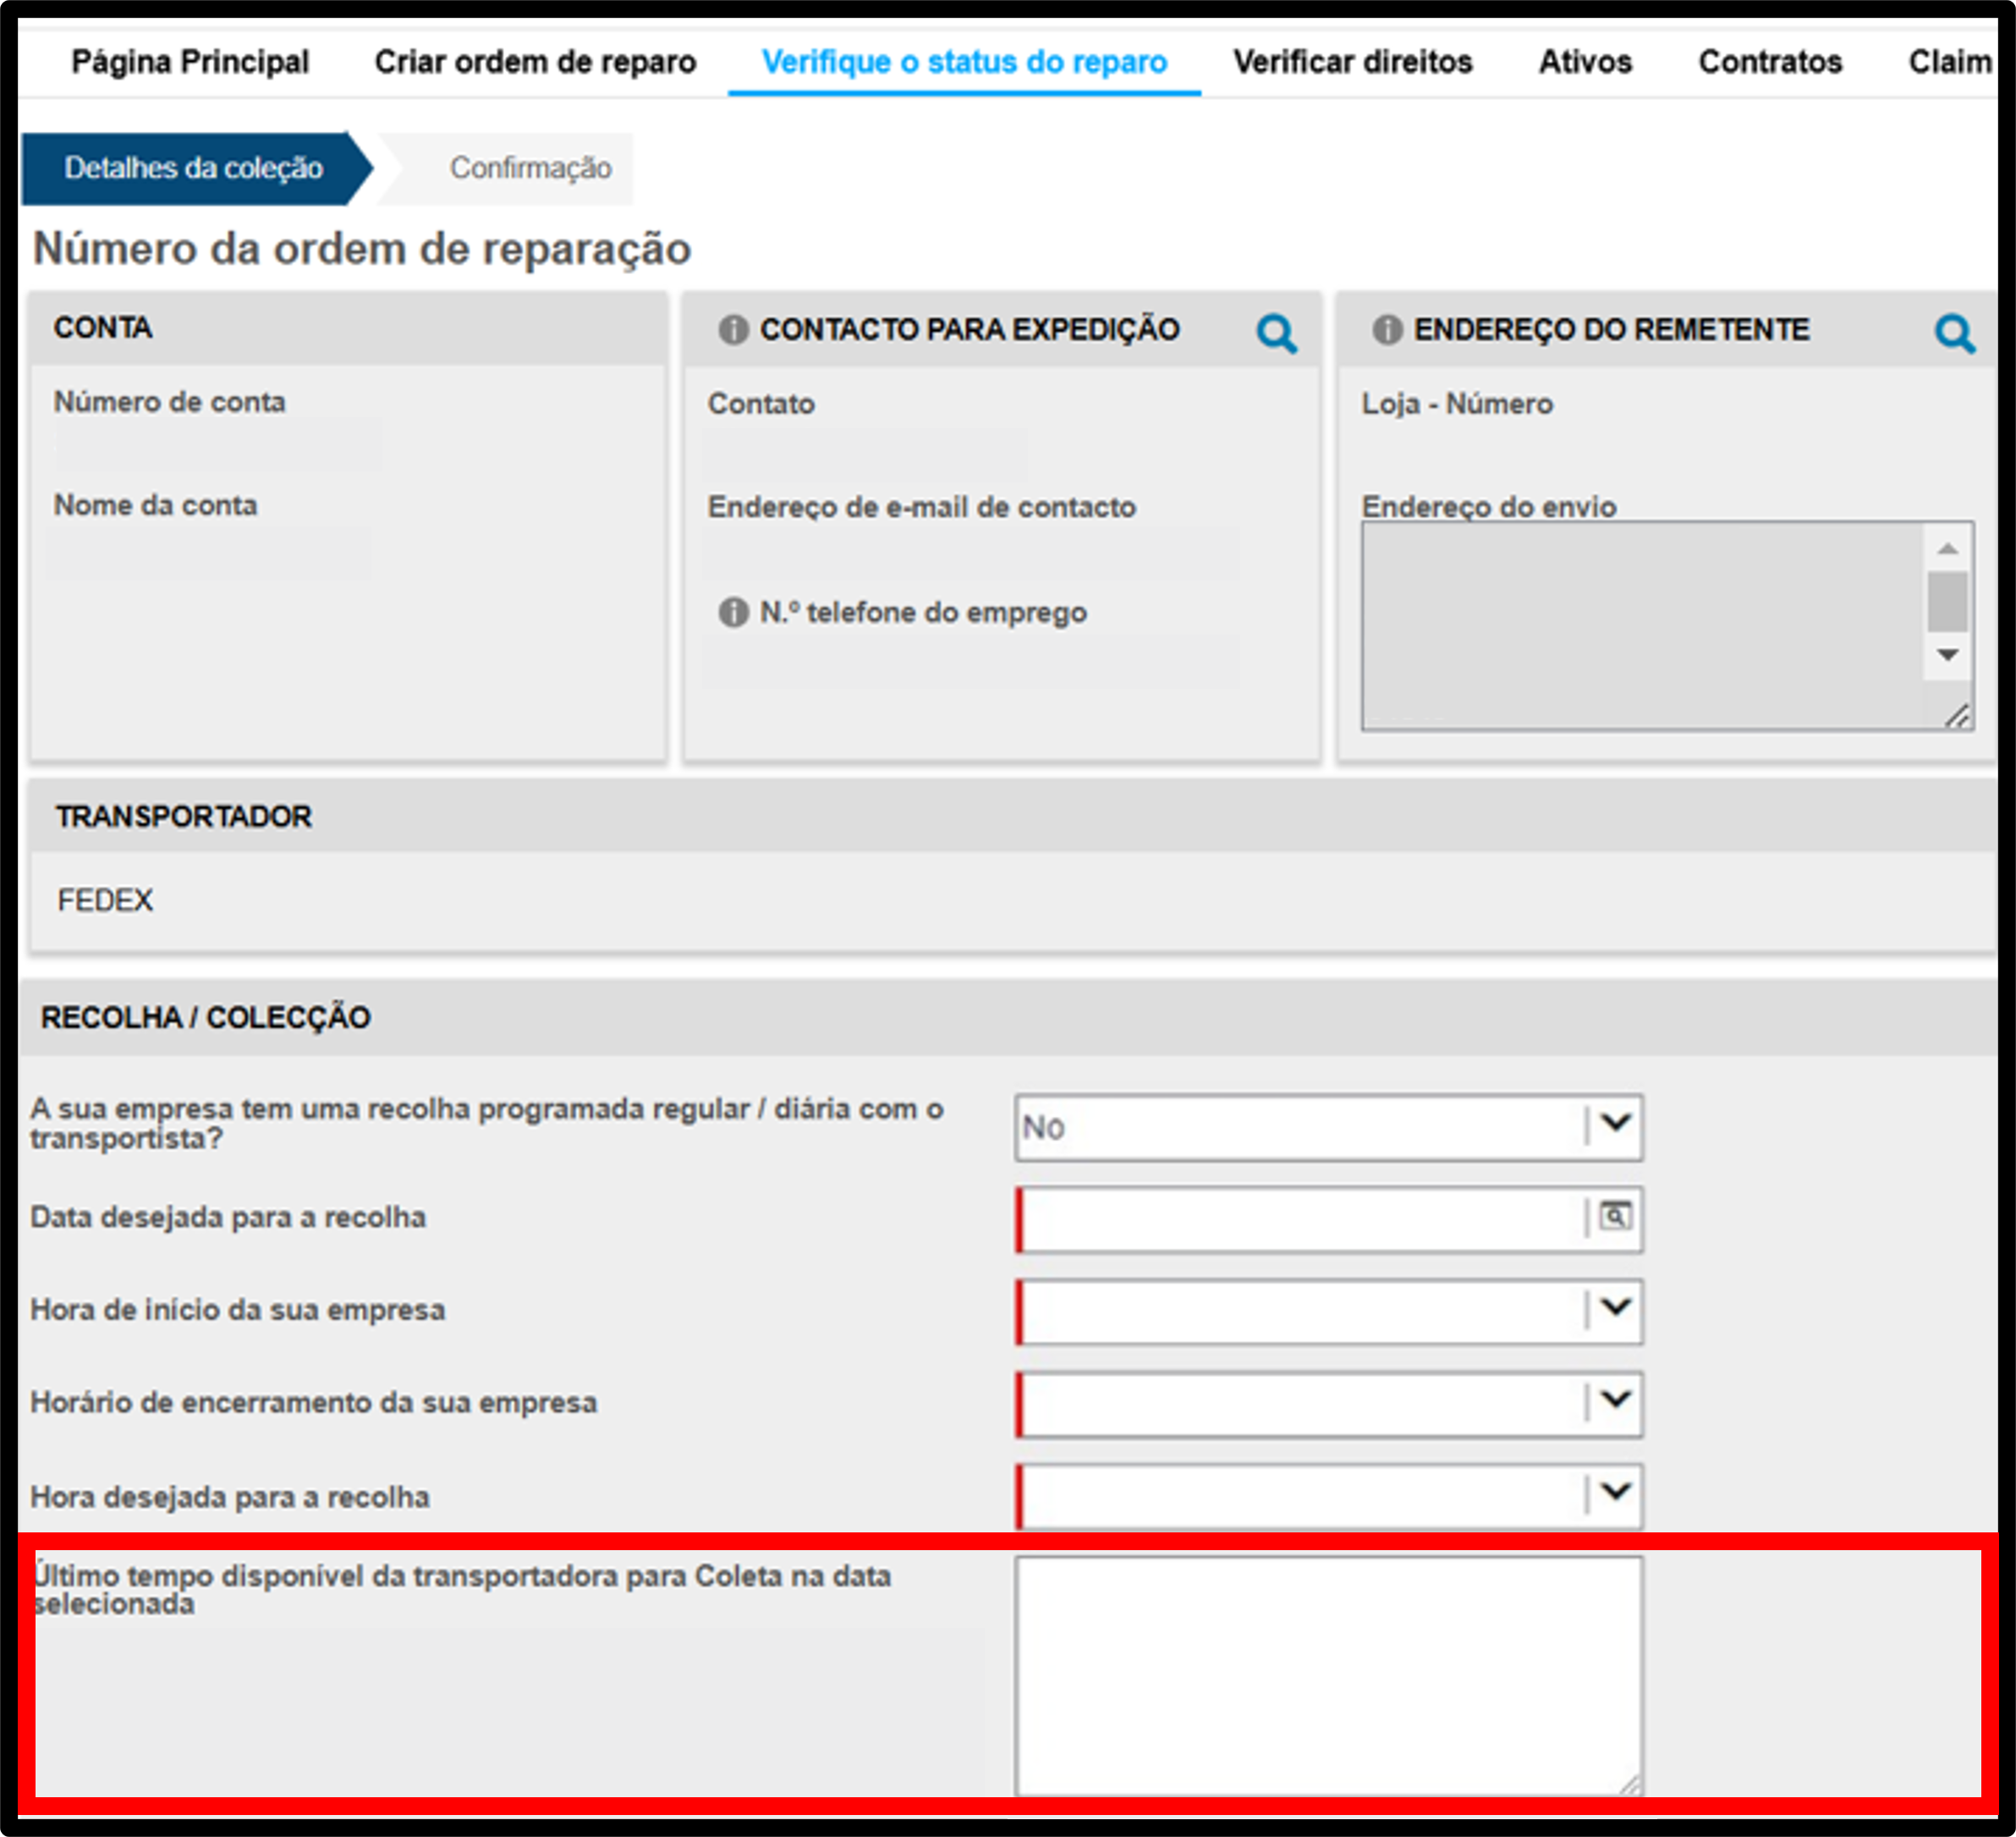Select Detalhes da coleção step

[x=194, y=168]
